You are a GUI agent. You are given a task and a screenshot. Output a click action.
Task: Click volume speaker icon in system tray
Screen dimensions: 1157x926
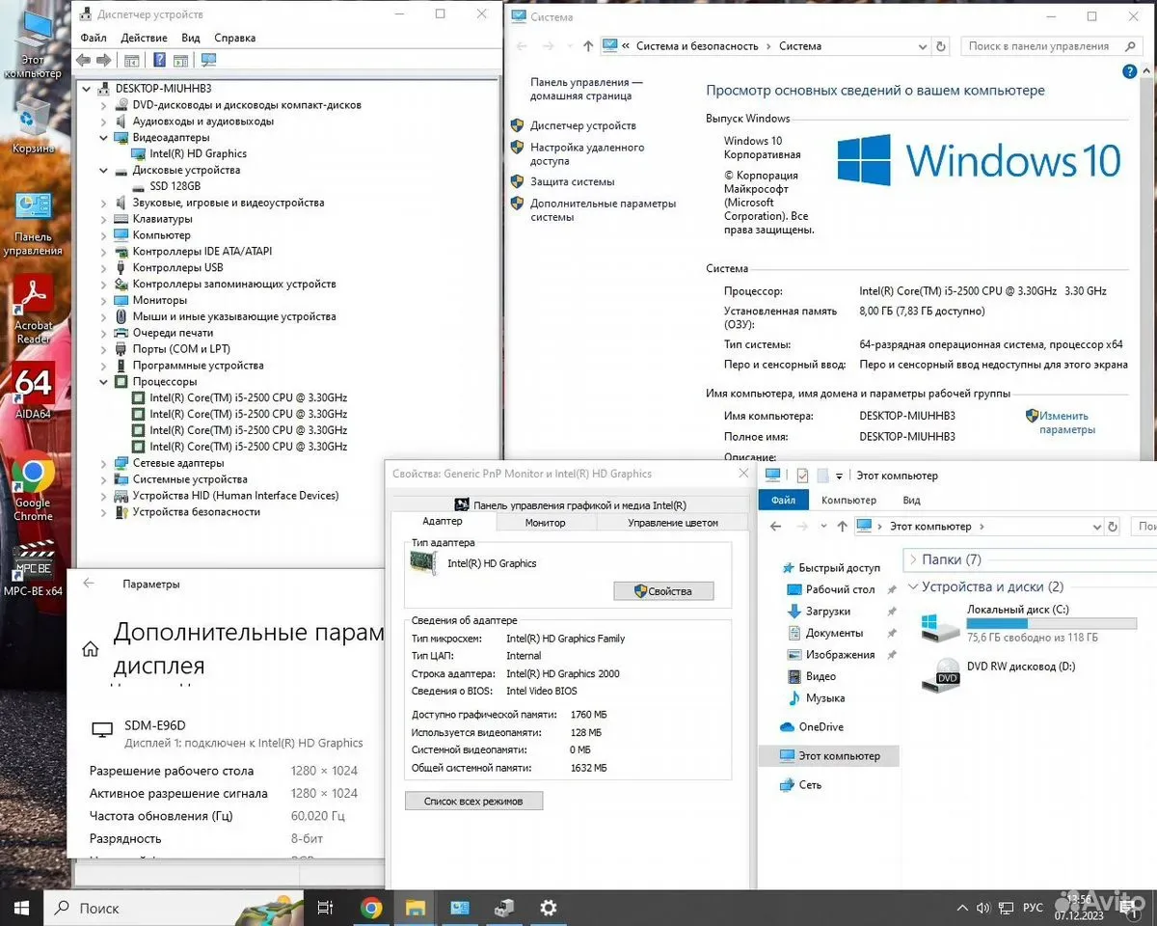click(x=982, y=909)
